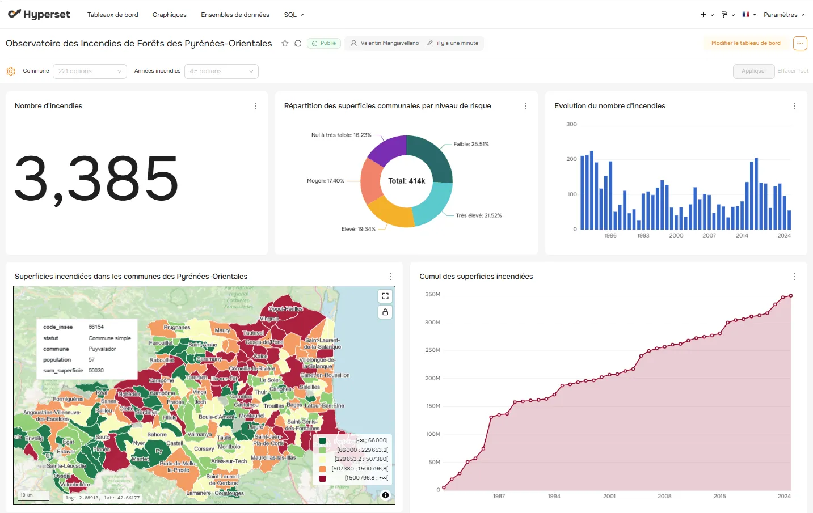
Task: Open the Graphiques menu item
Action: [170, 15]
